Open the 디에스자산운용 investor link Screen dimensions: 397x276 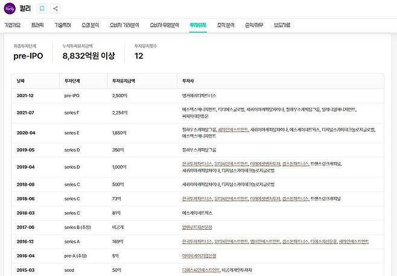pos(323,242)
